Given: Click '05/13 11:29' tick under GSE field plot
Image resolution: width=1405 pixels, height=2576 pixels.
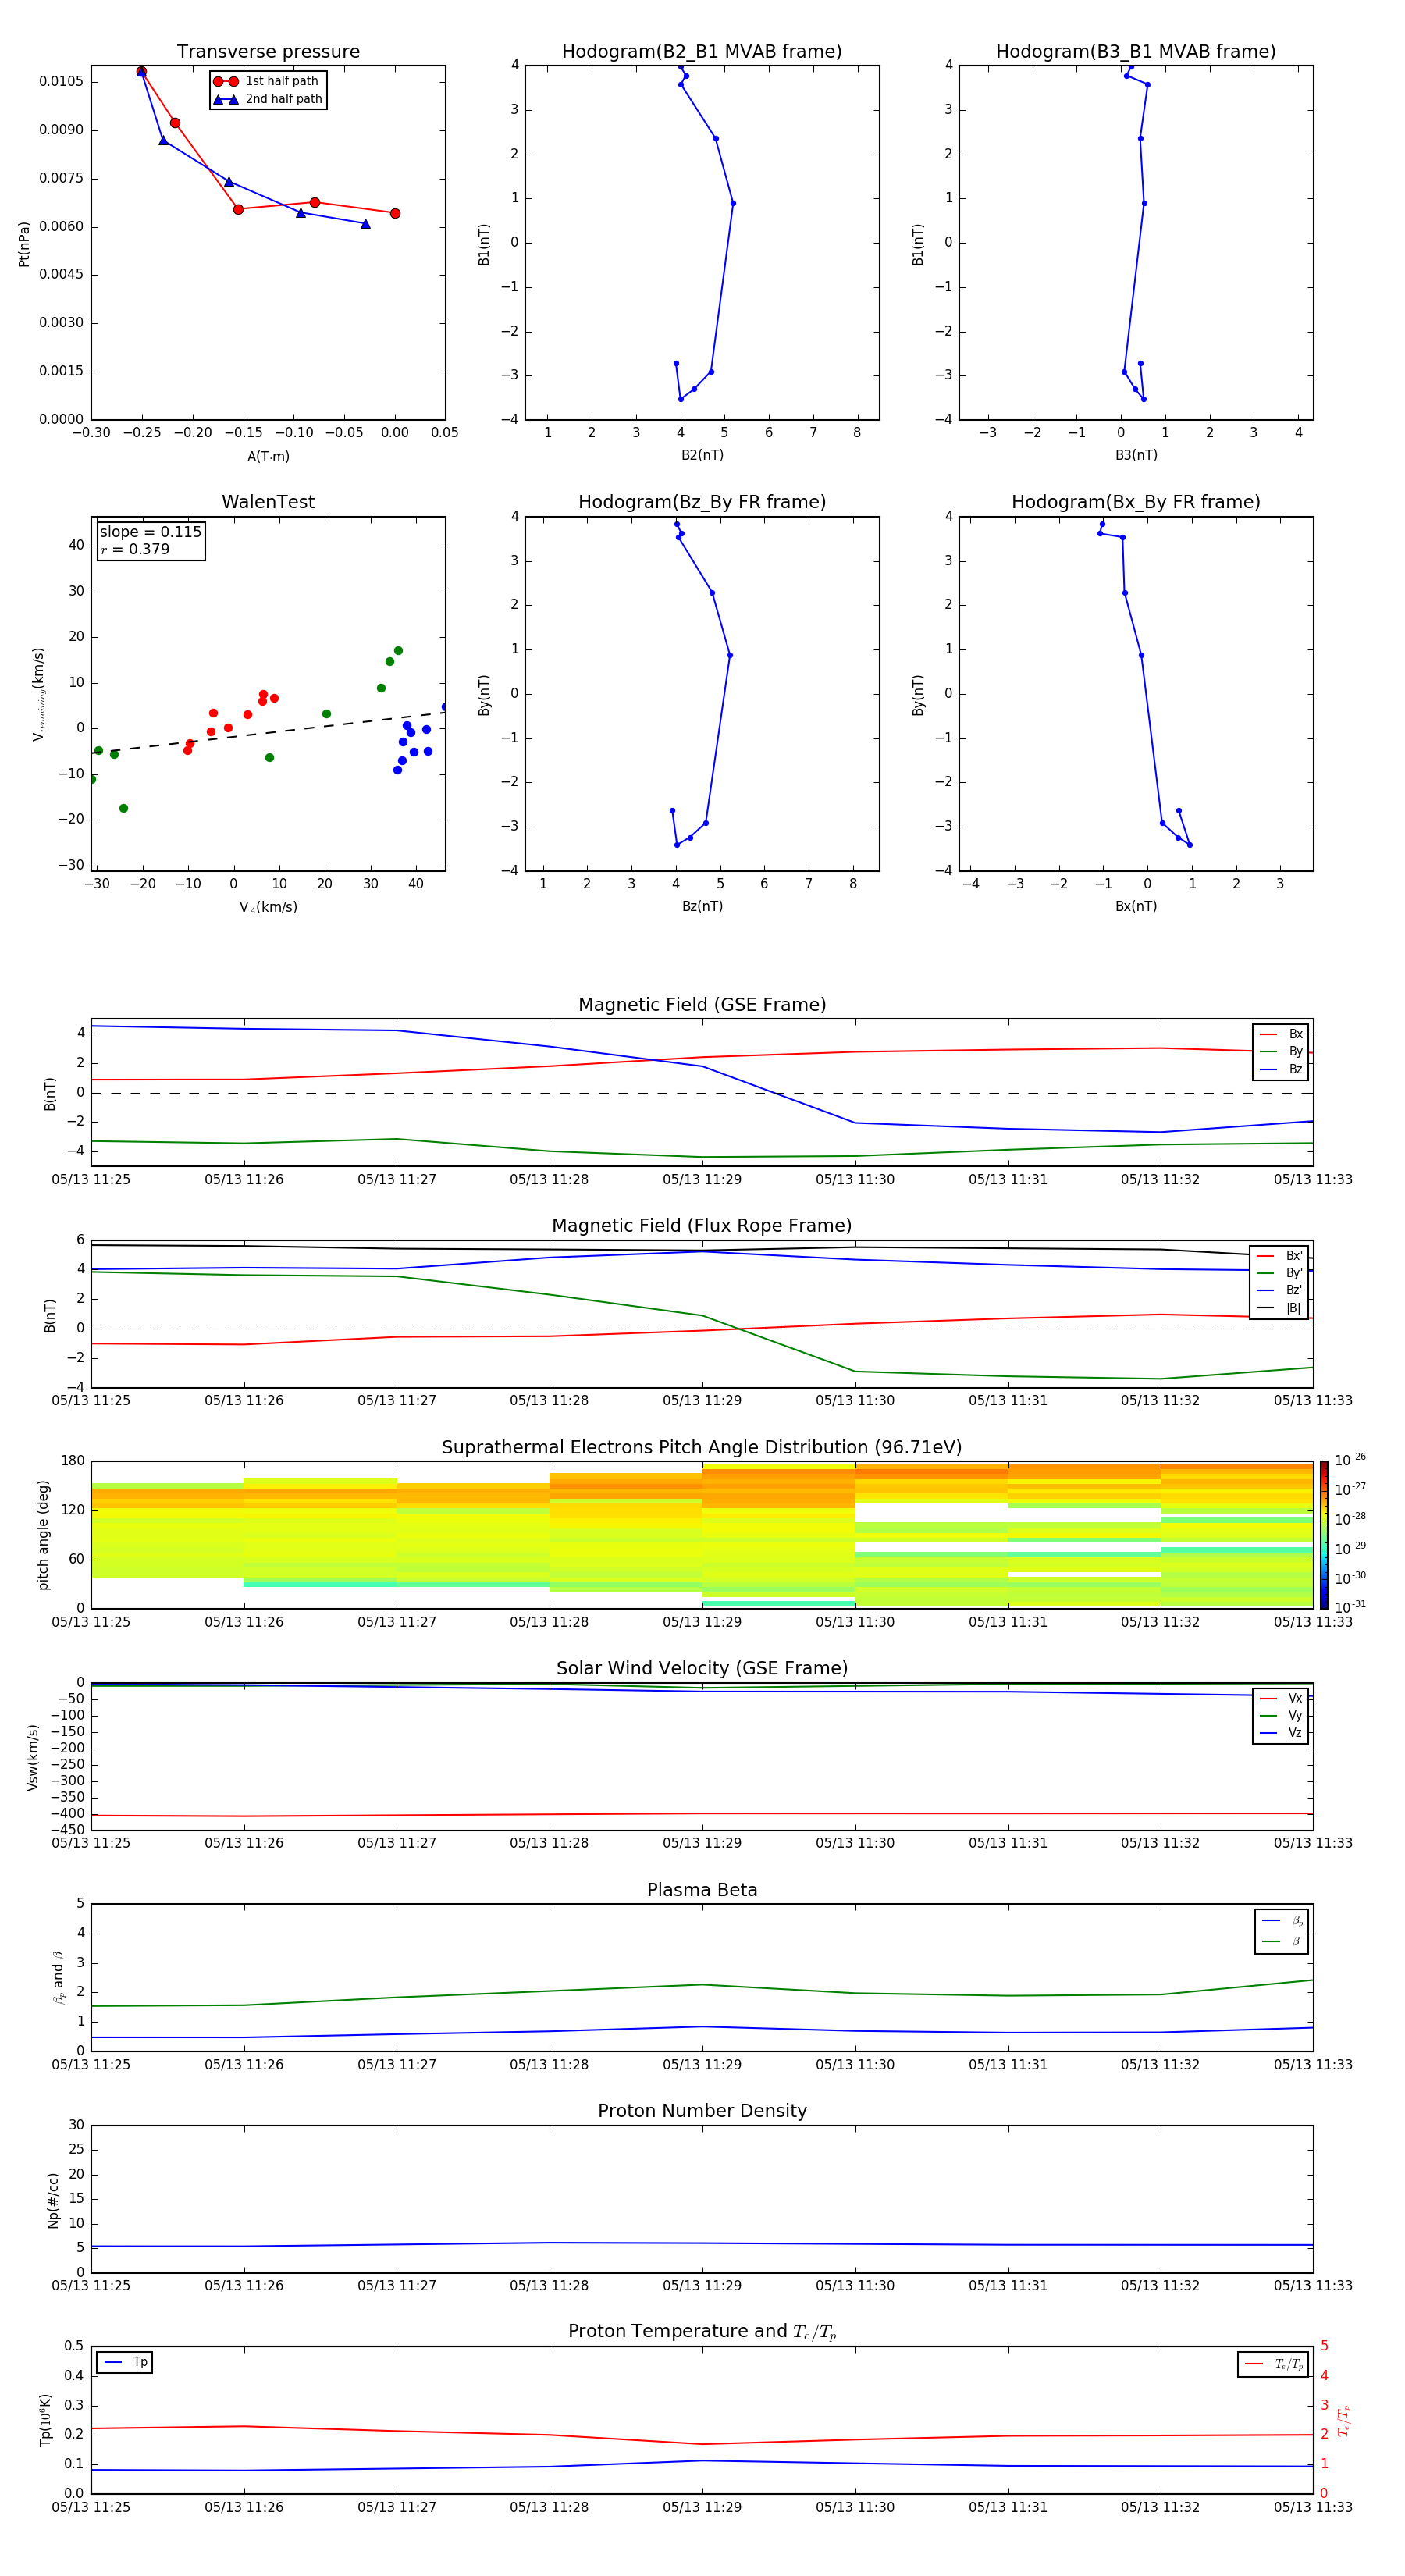Looking at the screenshot, I should click(x=702, y=1180).
